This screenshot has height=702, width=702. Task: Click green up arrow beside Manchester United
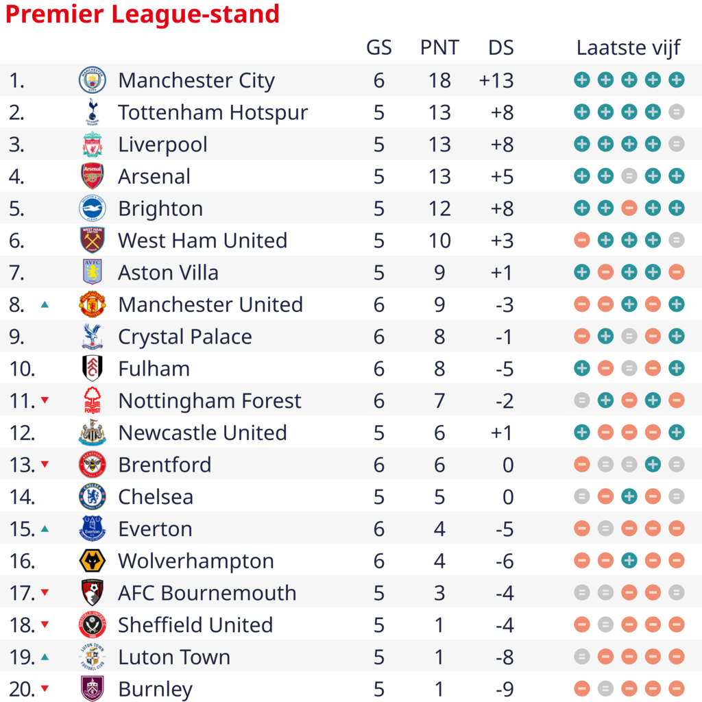tap(45, 305)
